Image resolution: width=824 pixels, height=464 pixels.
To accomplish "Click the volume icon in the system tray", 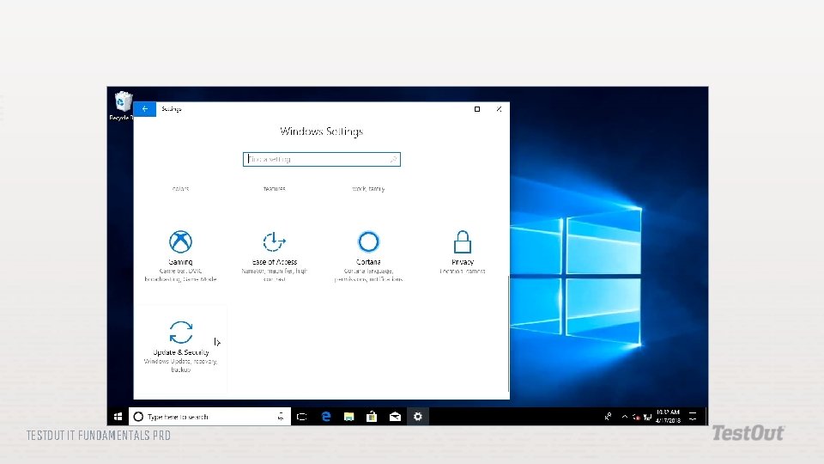I will (x=636, y=418).
